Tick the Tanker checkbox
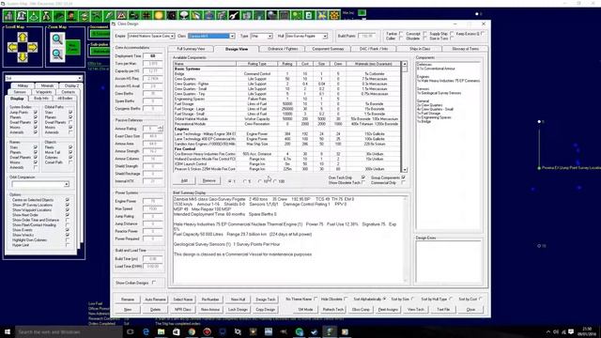Viewport: 601px width, 338px height. pyautogui.click(x=401, y=34)
